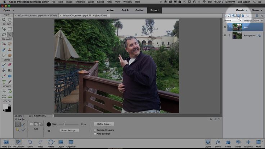Select the Zoom tool in the View section
This screenshot has width=265, height=149.
(4, 19)
